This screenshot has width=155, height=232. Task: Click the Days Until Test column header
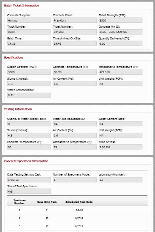click(47, 202)
